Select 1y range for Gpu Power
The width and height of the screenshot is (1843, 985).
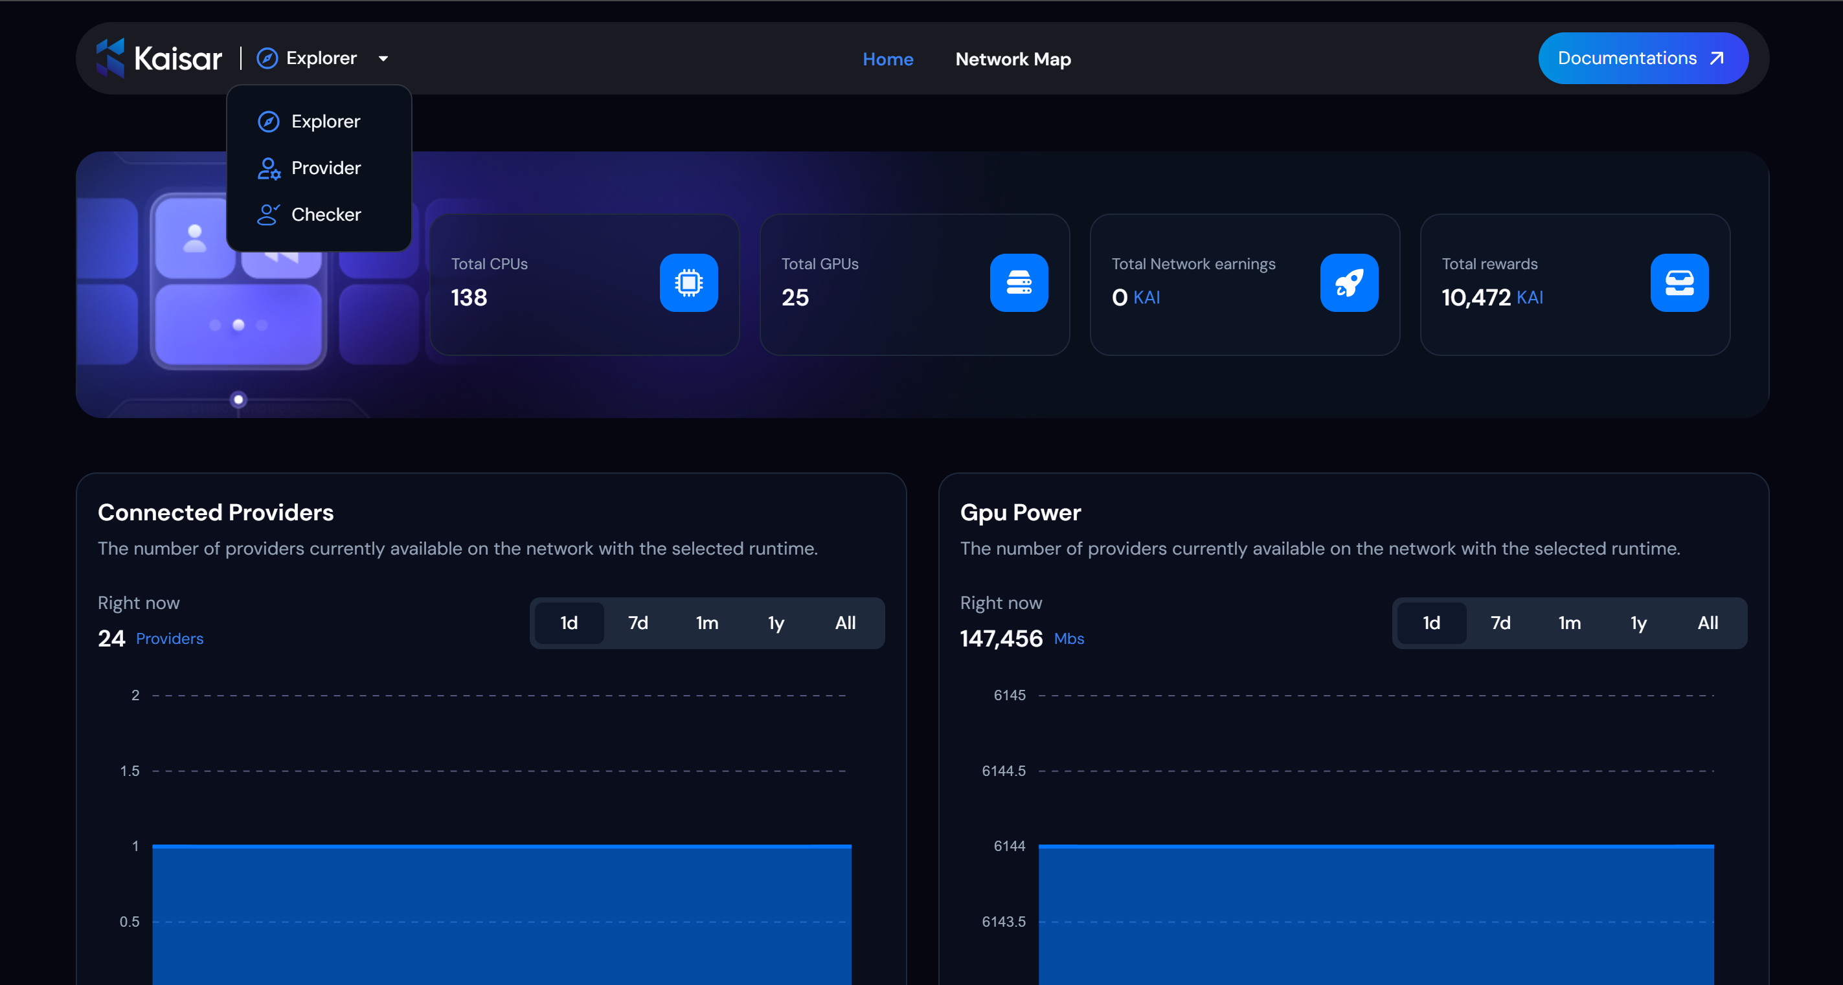pos(1638,623)
